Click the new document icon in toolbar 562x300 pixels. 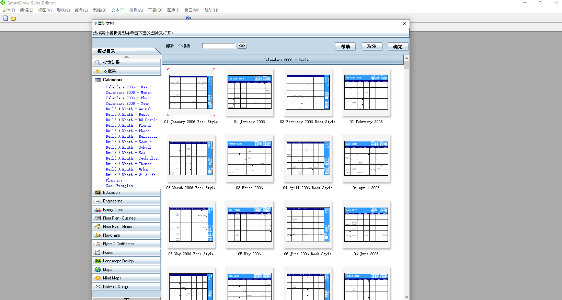pyautogui.click(x=5, y=18)
